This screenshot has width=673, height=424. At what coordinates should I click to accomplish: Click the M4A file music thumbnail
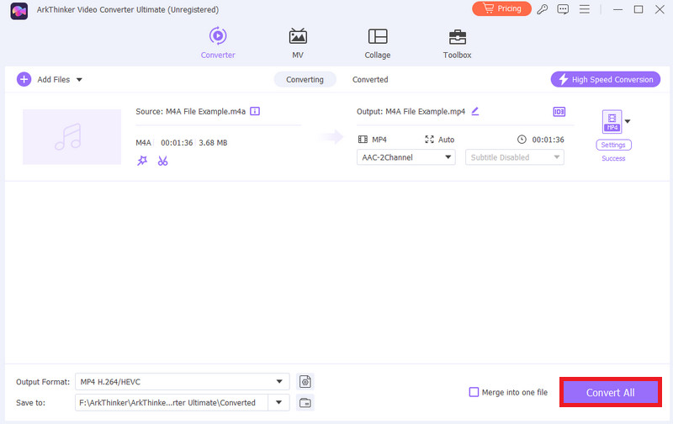tap(72, 136)
